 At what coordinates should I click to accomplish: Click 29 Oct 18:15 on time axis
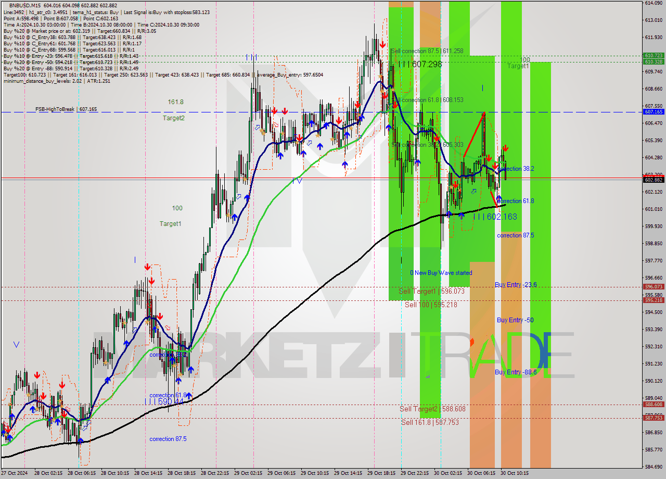click(381, 473)
